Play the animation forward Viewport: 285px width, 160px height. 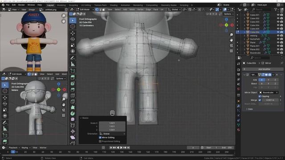[x=122, y=148]
